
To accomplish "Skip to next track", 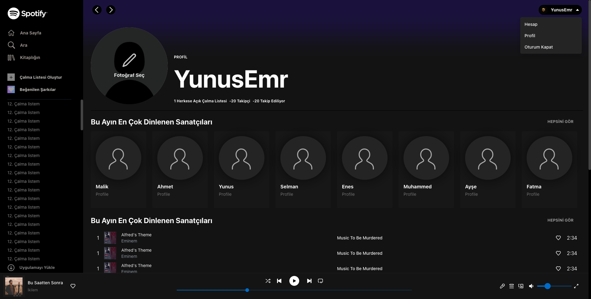I will (x=309, y=281).
